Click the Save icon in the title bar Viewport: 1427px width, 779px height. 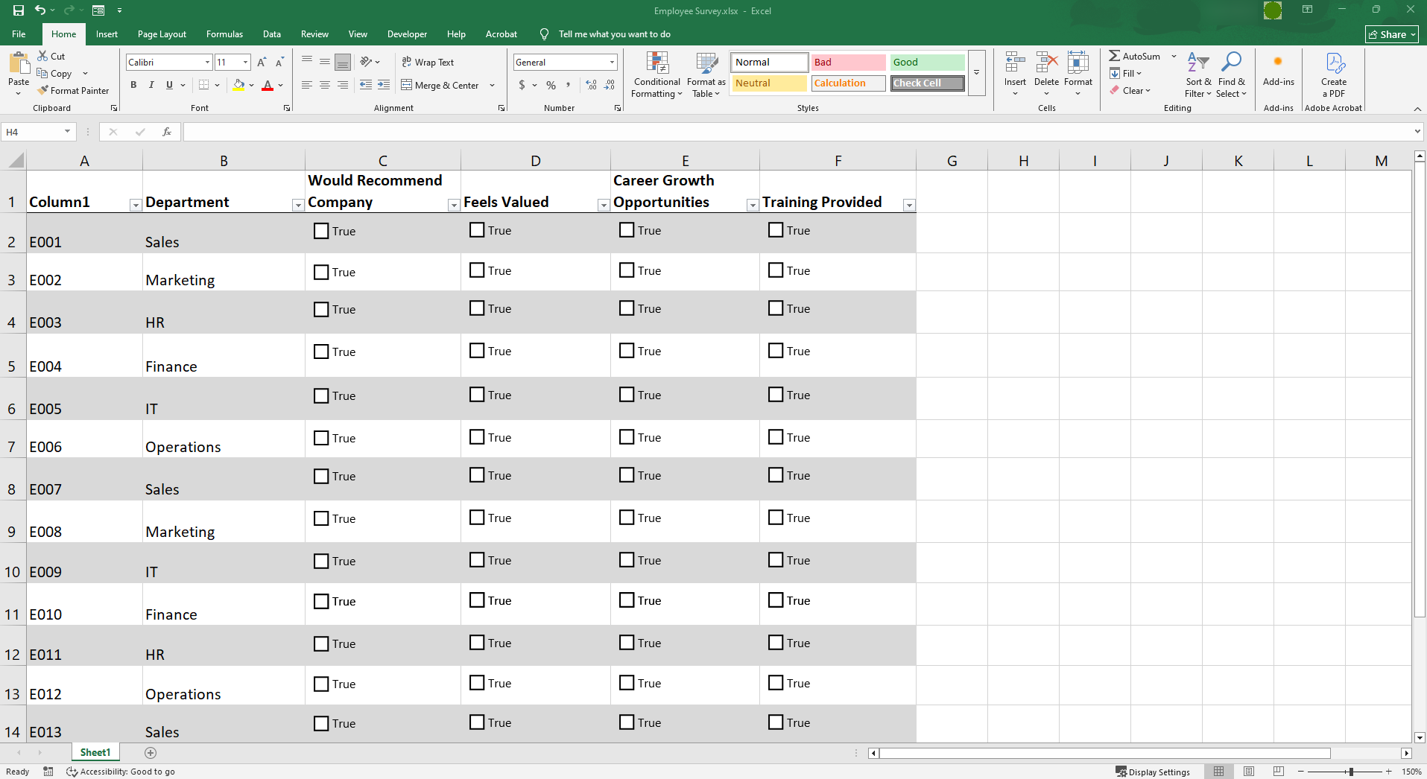(19, 10)
